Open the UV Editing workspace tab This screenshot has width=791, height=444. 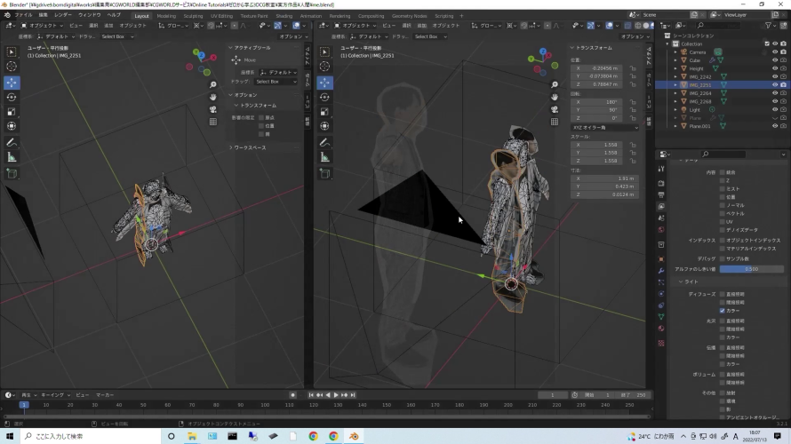[x=221, y=16]
